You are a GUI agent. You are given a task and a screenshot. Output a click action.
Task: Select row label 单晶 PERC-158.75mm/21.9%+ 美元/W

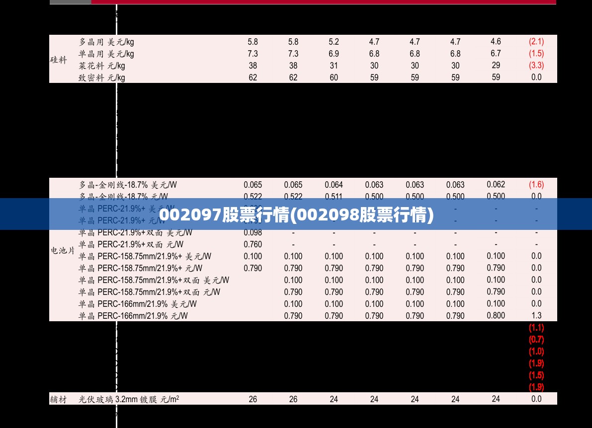[x=145, y=256]
